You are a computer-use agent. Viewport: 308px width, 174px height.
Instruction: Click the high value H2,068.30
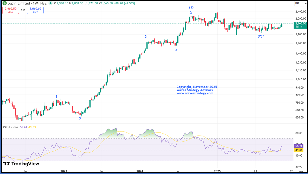(77, 3)
